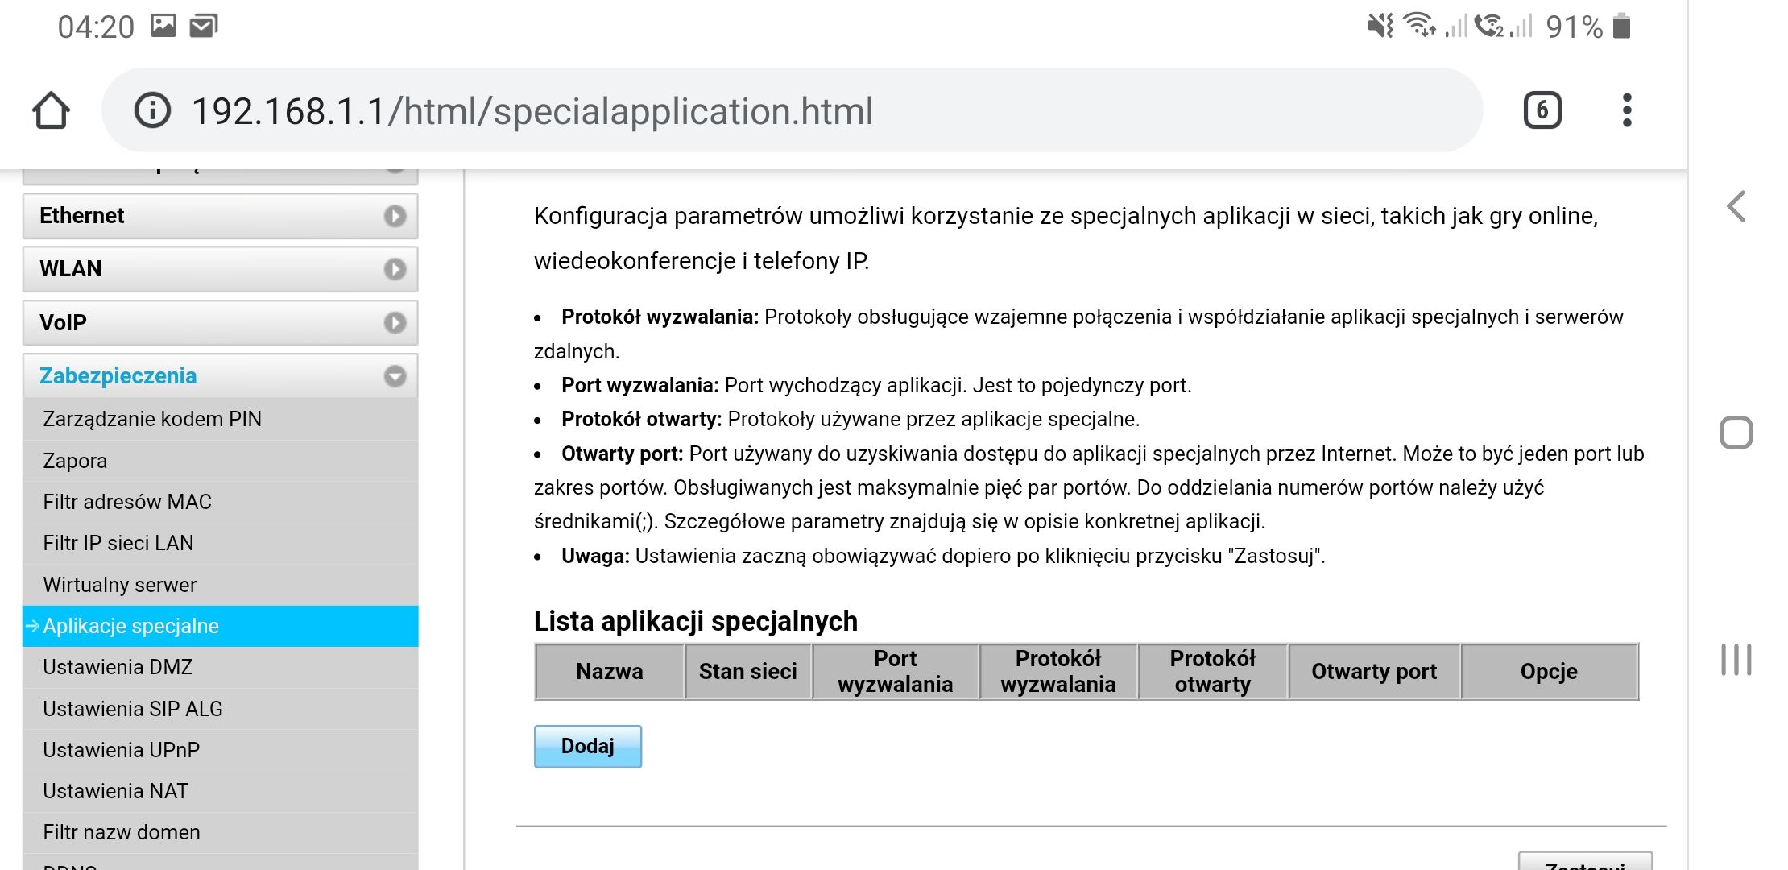This screenshot has height=870, width=1788.
Task: Open the mail notification icon in status bar
Action: pyautogui.click(x=203, y=27)
